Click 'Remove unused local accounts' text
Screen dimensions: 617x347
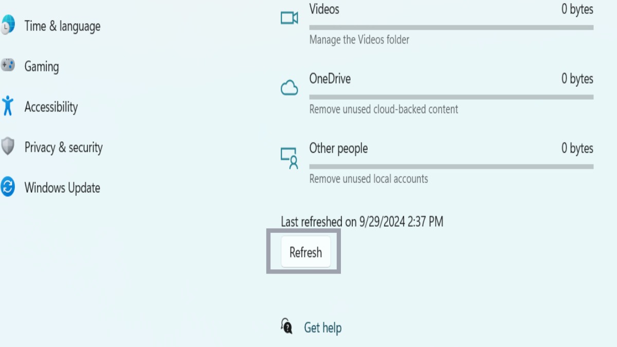coord(369,179)
